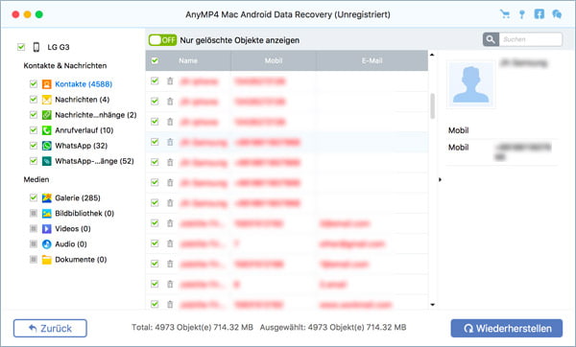576x347 pixels.
Task: Click the trash icon in highlighted fourth row
Action: click(170, 142)
